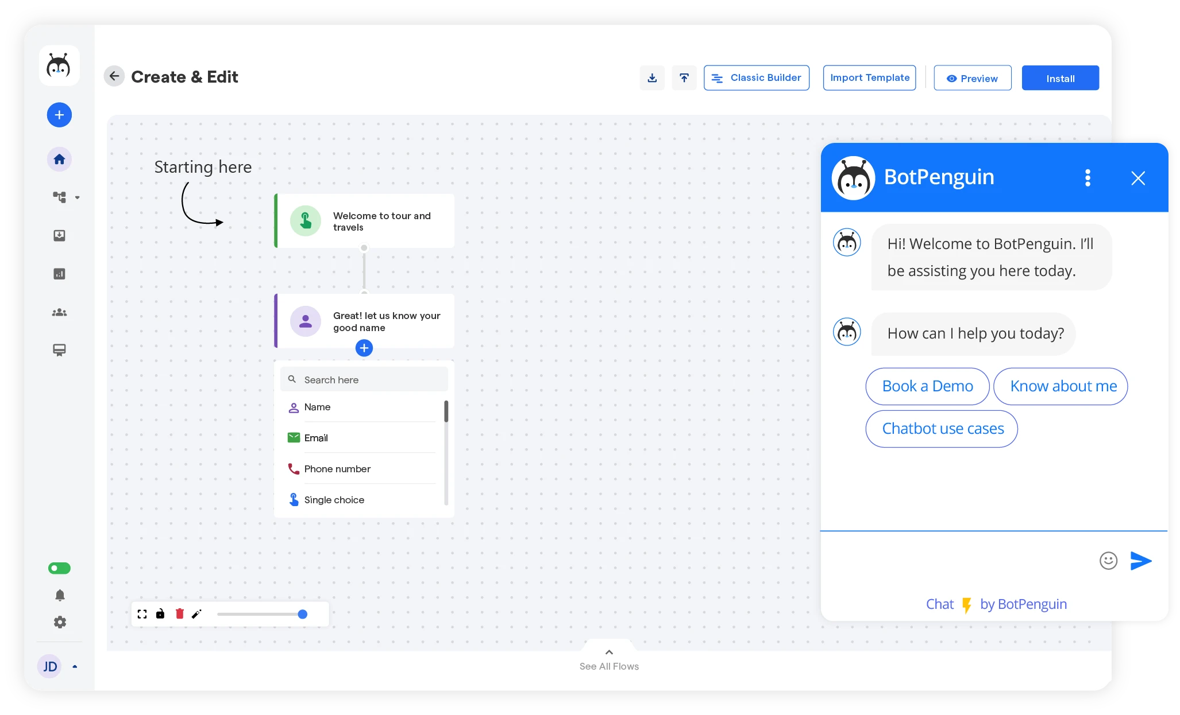Viewport: 1180px width, 715px height.
Task: Click the download/export icon in toolbar
Action: coord(653,77)
